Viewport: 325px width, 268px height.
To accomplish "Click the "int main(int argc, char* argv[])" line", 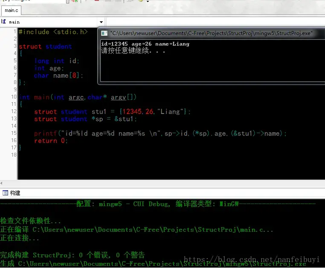I will point(78,97).
